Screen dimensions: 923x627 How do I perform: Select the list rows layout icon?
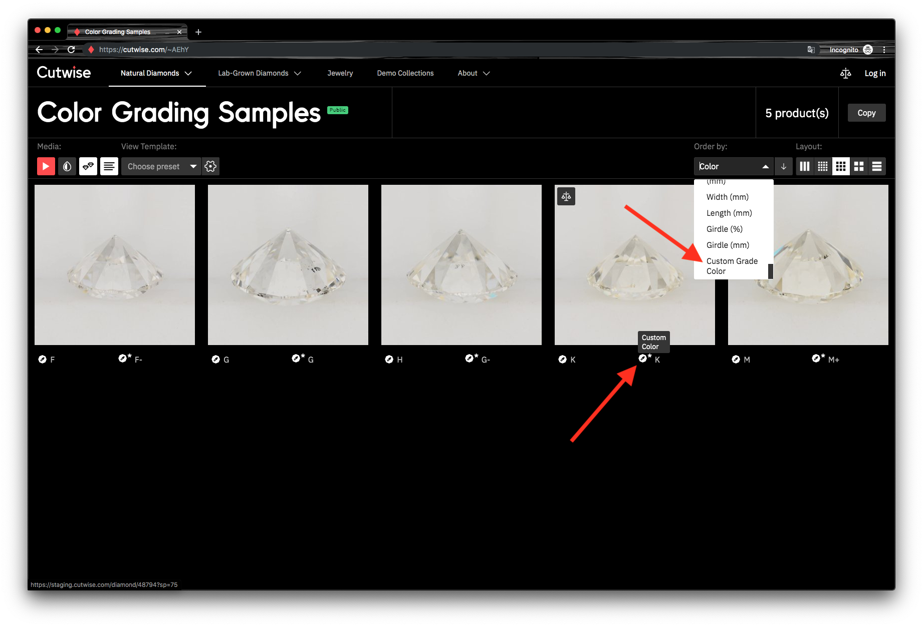(877, 166)
